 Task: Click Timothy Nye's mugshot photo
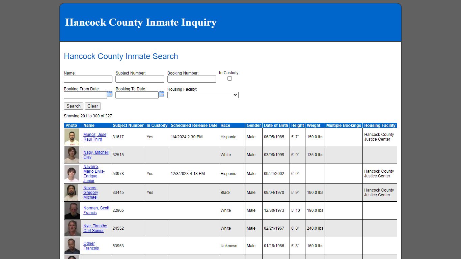[73, 228]
